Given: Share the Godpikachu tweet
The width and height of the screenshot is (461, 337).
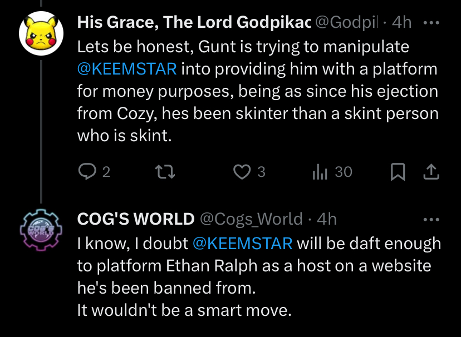Looking at the screenshot, I should tap(431, 172).
